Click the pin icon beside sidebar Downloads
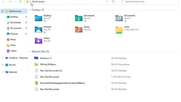The width and height of the screenshot is (181, 102). click(x=26, y=23)
